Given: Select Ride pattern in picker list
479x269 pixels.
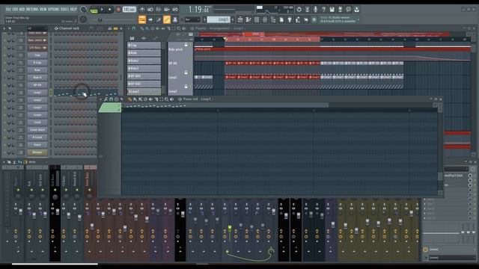Looking at the screenshot, I should 144,53.
